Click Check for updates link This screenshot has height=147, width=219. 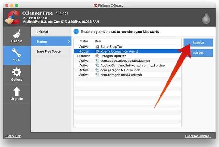[x=198, y=136]
